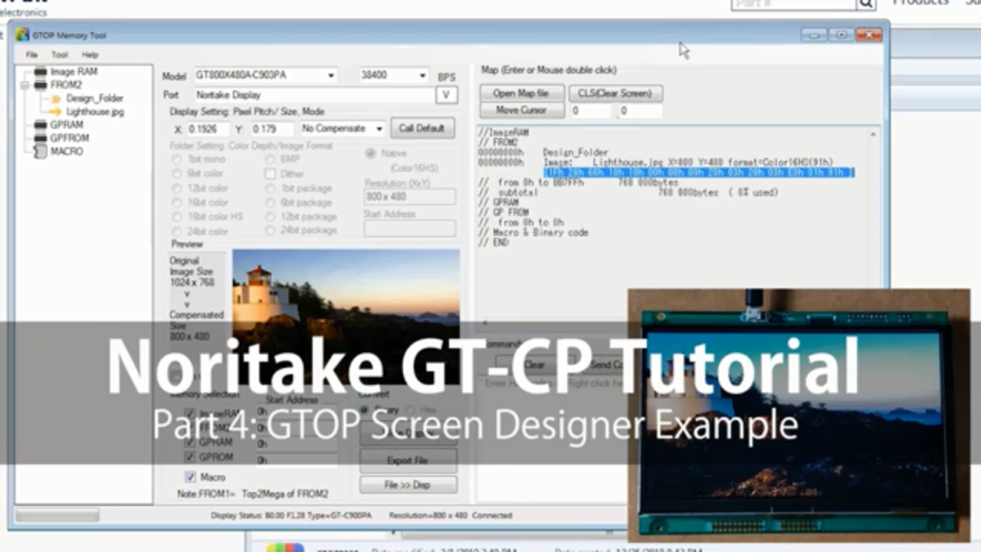
Task: Select the 16bit color HS radio button
Action: pos(177,217)
